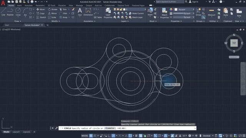The width and height of the screenshot is (246, 138).
Task: Activate the Stretch command
Action: (x=41, y=17)
